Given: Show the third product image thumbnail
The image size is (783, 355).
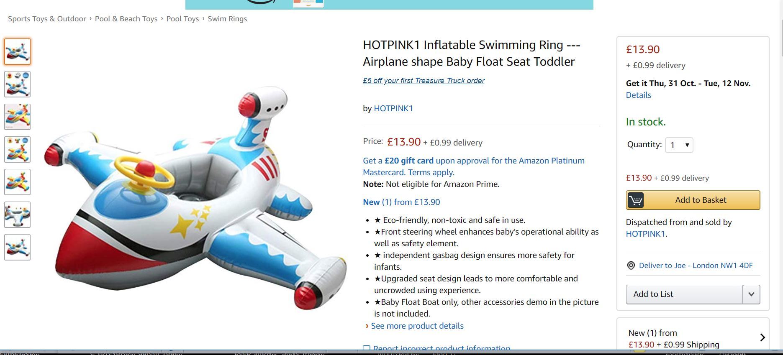Looking at the screenshot, I should coord(18,117).
